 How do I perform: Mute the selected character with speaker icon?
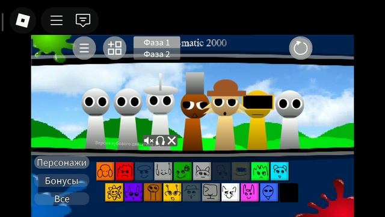click(x=149, y=140)
